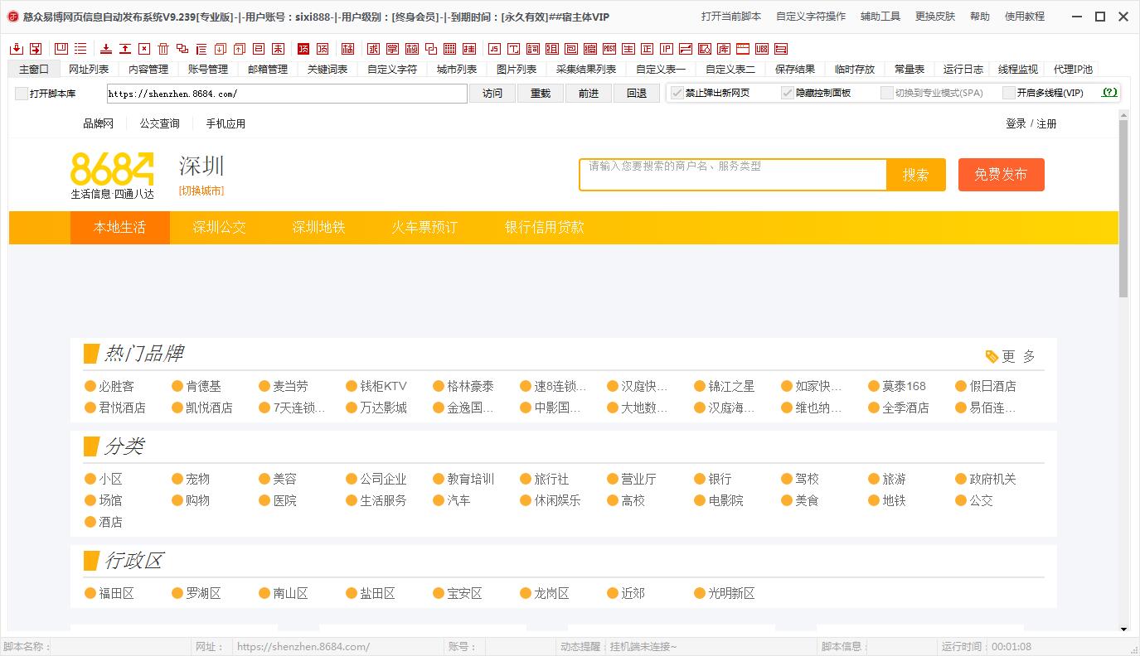
Task: Click the 编 character toolbar icon
Action: click(589, 49)
